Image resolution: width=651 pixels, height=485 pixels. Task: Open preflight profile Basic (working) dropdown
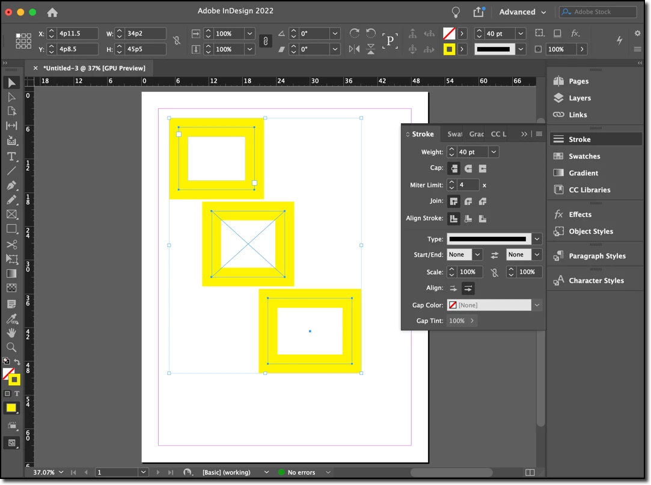[266, 472]
